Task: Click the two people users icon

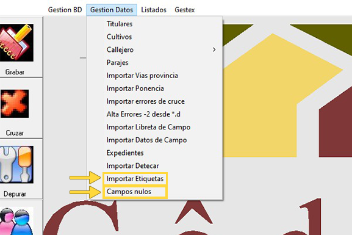Action: pyautogui.click(x=16, y=221)
